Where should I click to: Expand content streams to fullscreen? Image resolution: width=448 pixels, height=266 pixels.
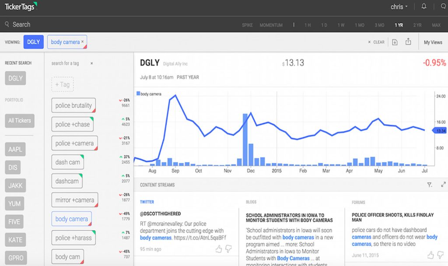point(443,185)
